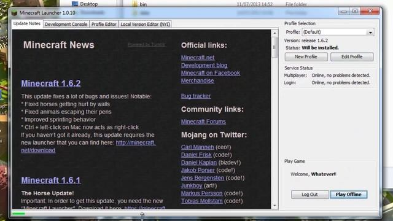Open Tobias Mollstam's Twitter link

click(202, 201)
